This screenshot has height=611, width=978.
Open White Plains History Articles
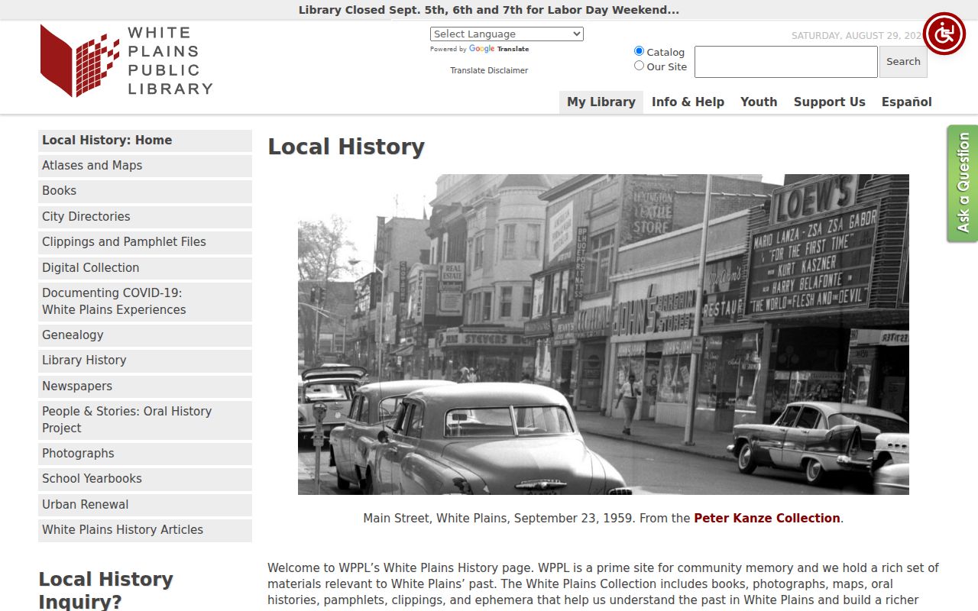[x=145, y=530]
